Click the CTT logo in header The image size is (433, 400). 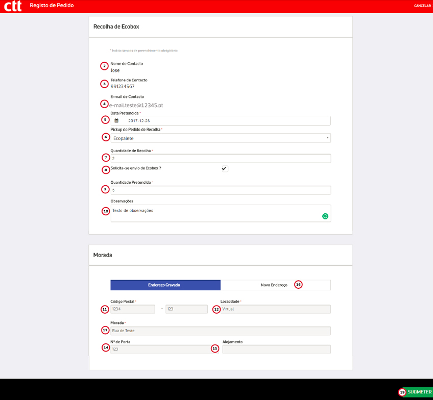pyautogui.click(x=13, y=6)
